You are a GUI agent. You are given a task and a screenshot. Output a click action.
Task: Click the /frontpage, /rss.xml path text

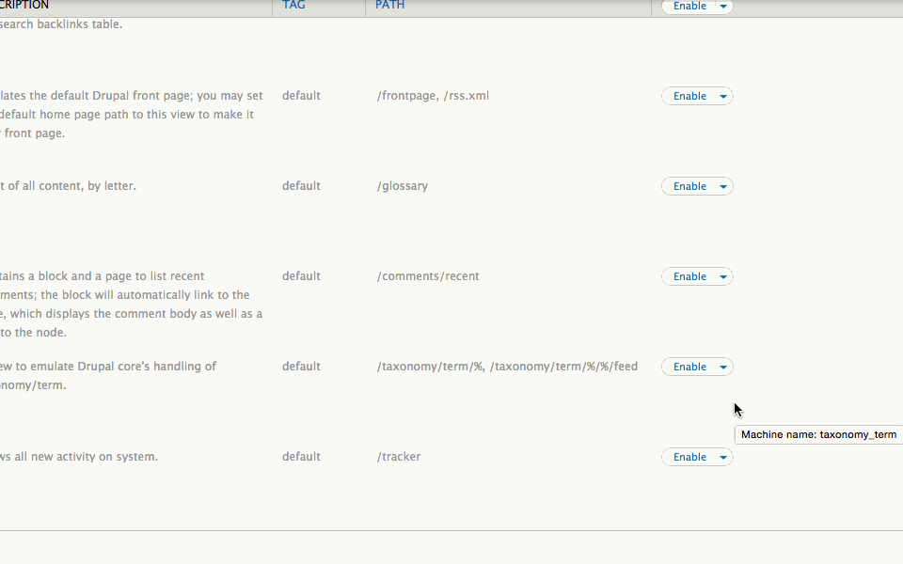click(433, 96)
